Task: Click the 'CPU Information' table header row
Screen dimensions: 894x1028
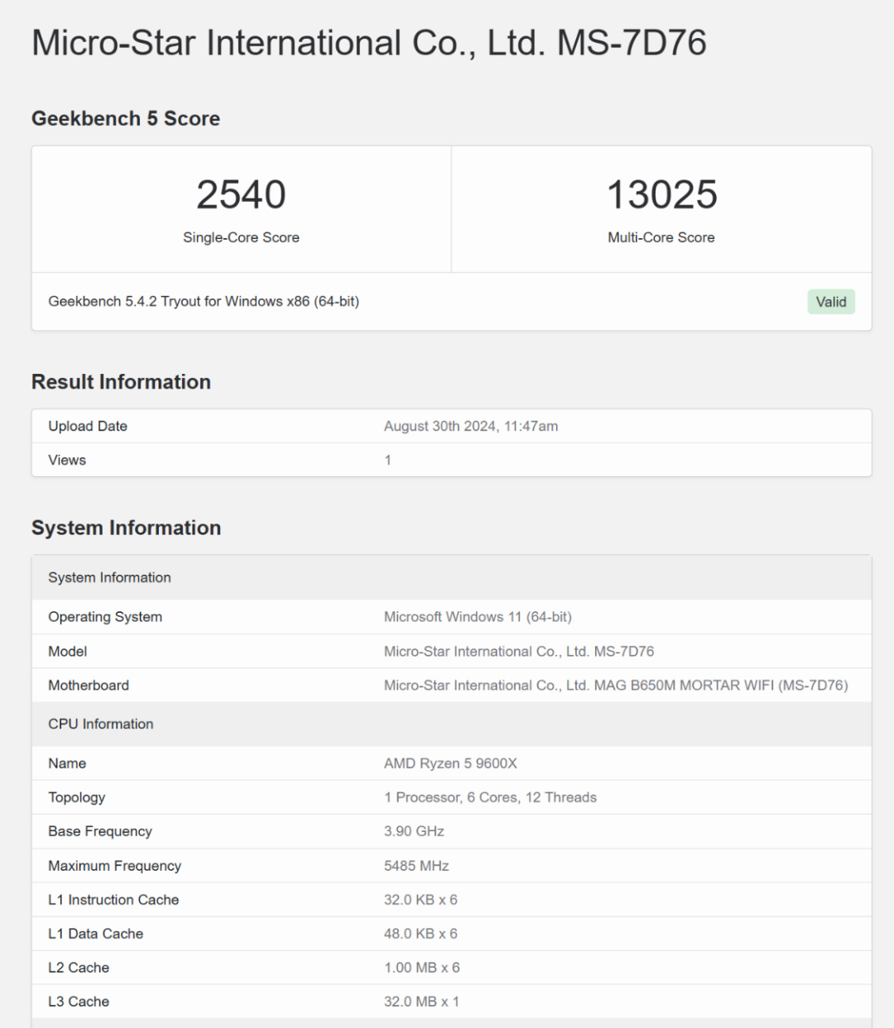Action: (x=452, y=724)
